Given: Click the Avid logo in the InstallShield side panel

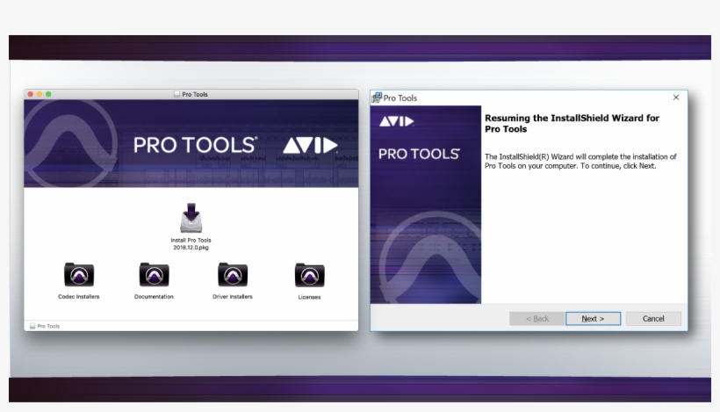Looking at the screenshot, I should pyautogui.click(x=396, y=121).
